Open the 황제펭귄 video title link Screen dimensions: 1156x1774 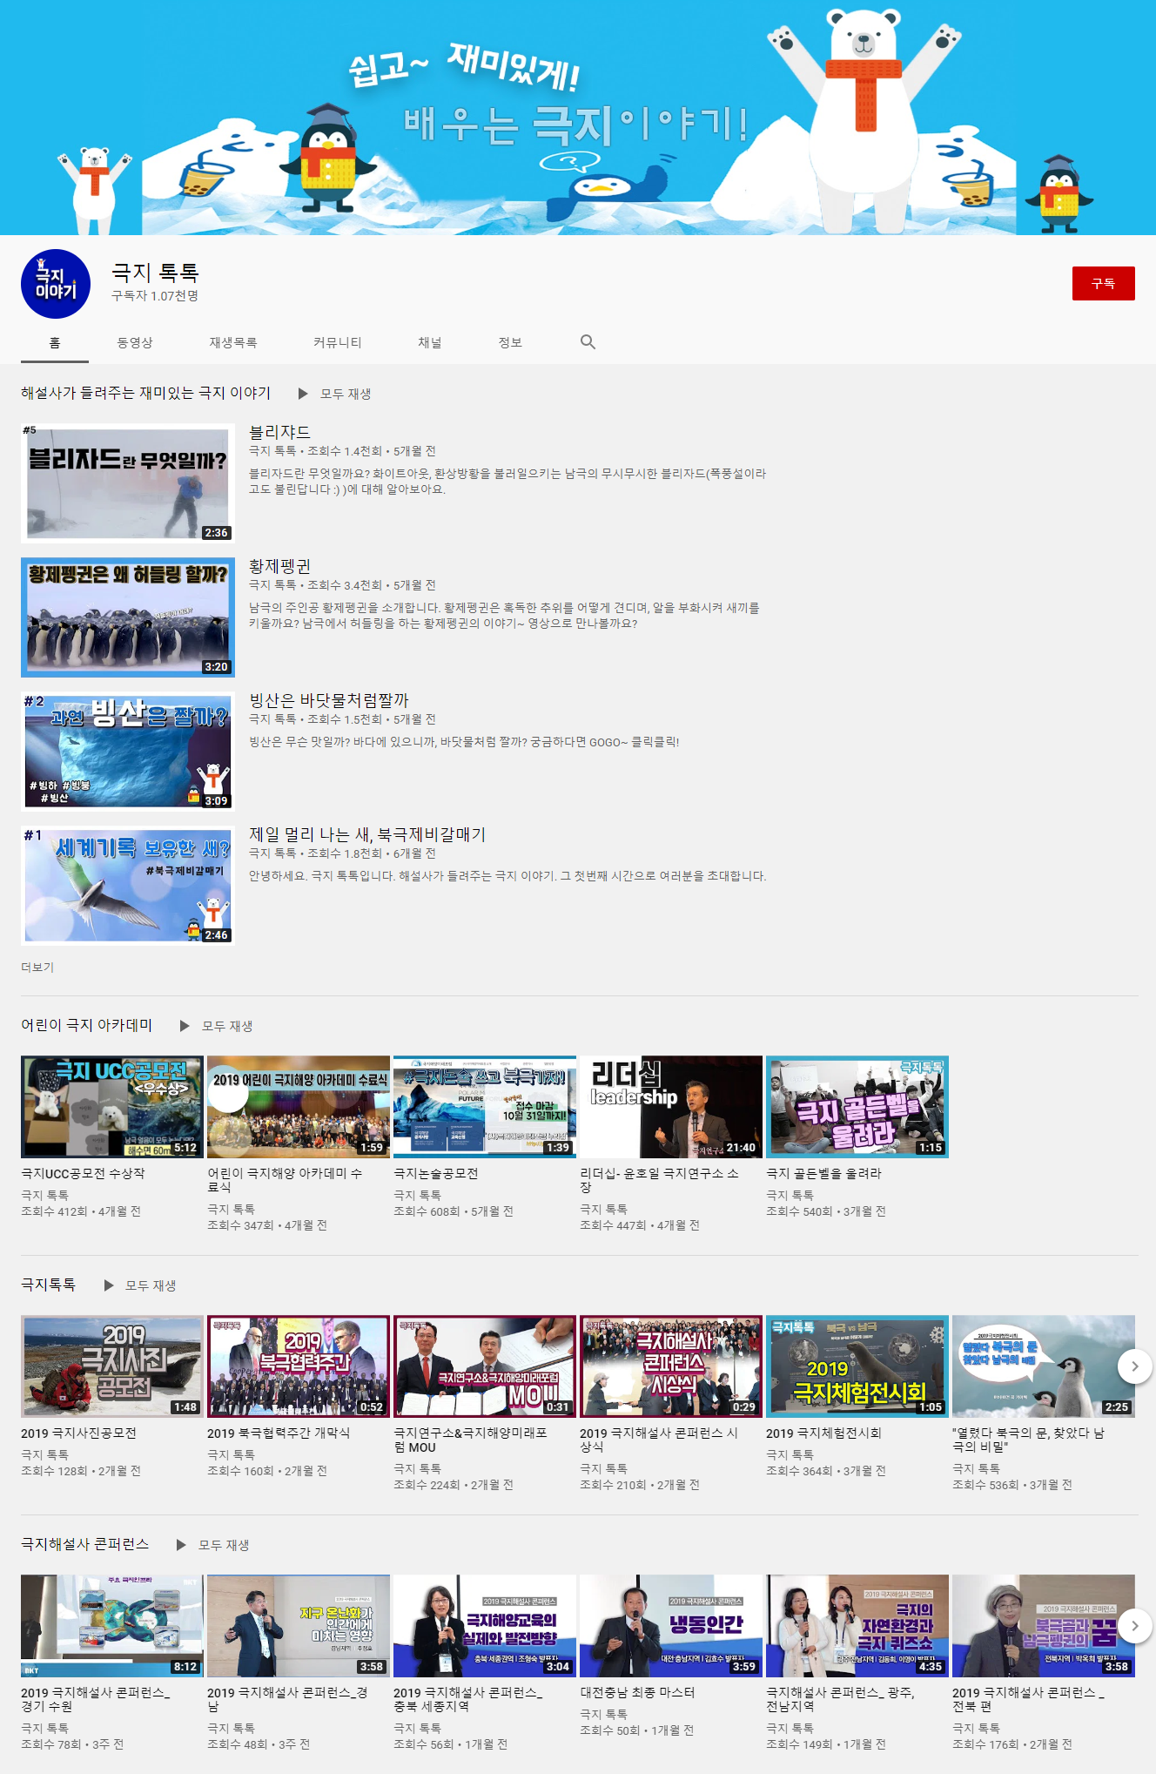[x=279, y=566]
